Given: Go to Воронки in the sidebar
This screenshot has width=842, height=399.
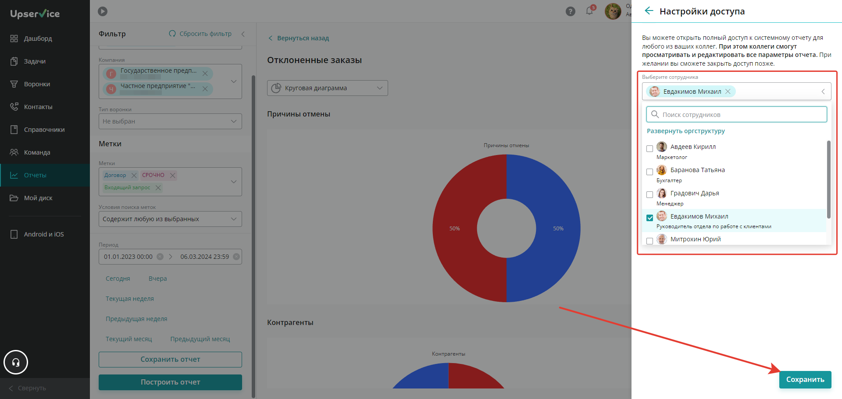Looking at the screenshot, I should click(x=45, y=84).
